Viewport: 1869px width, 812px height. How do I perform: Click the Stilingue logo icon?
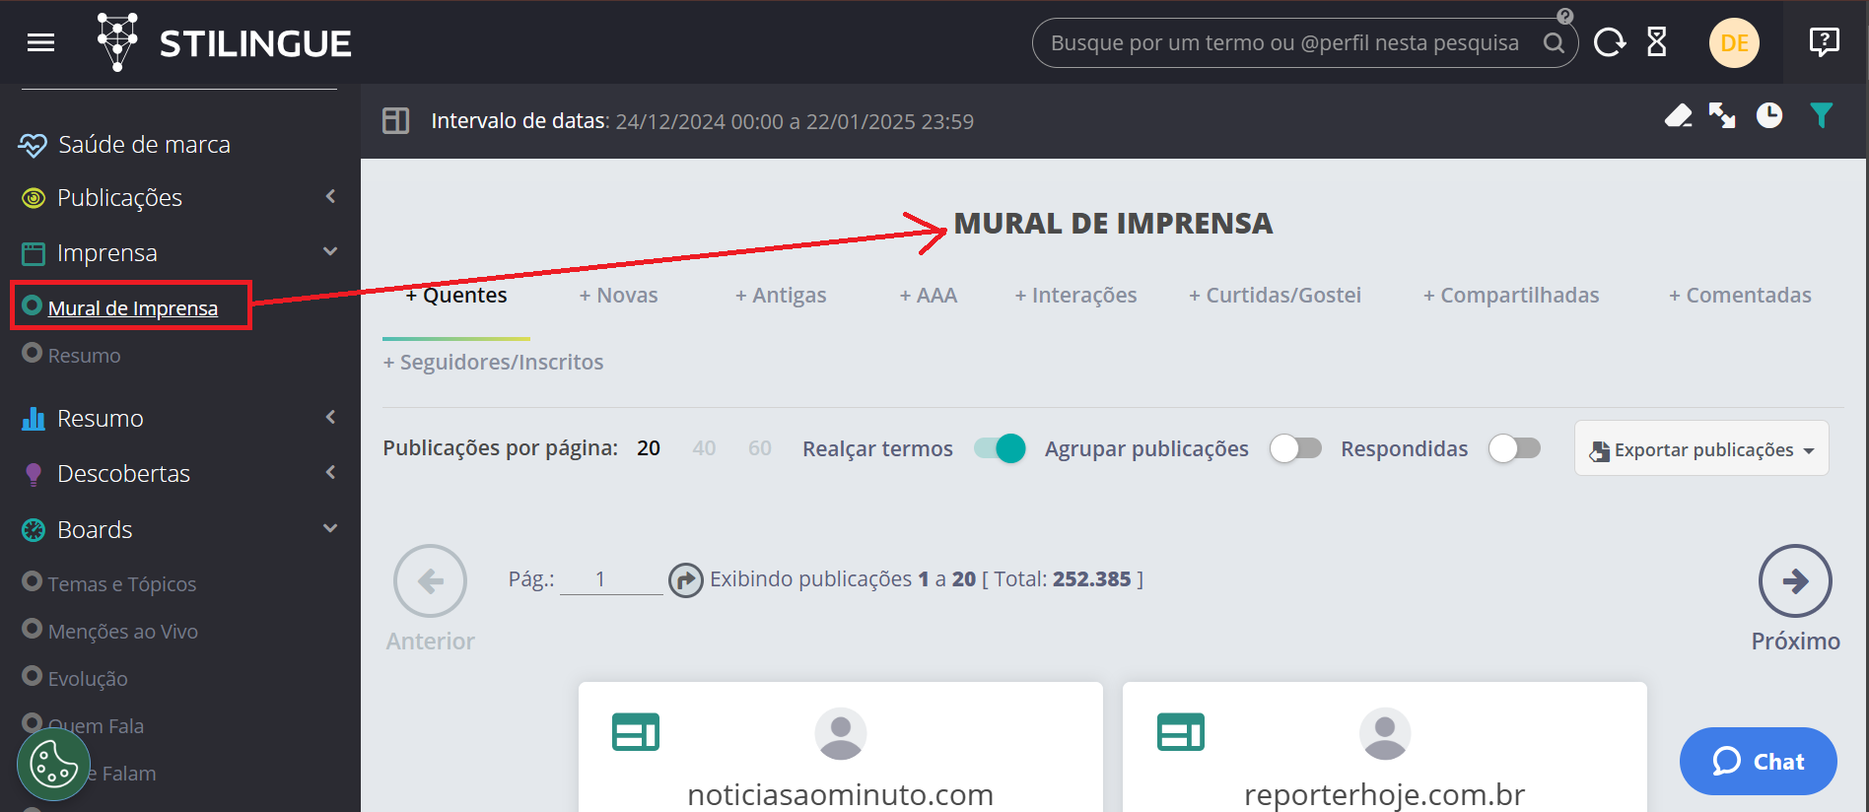(x=117, y=41)
